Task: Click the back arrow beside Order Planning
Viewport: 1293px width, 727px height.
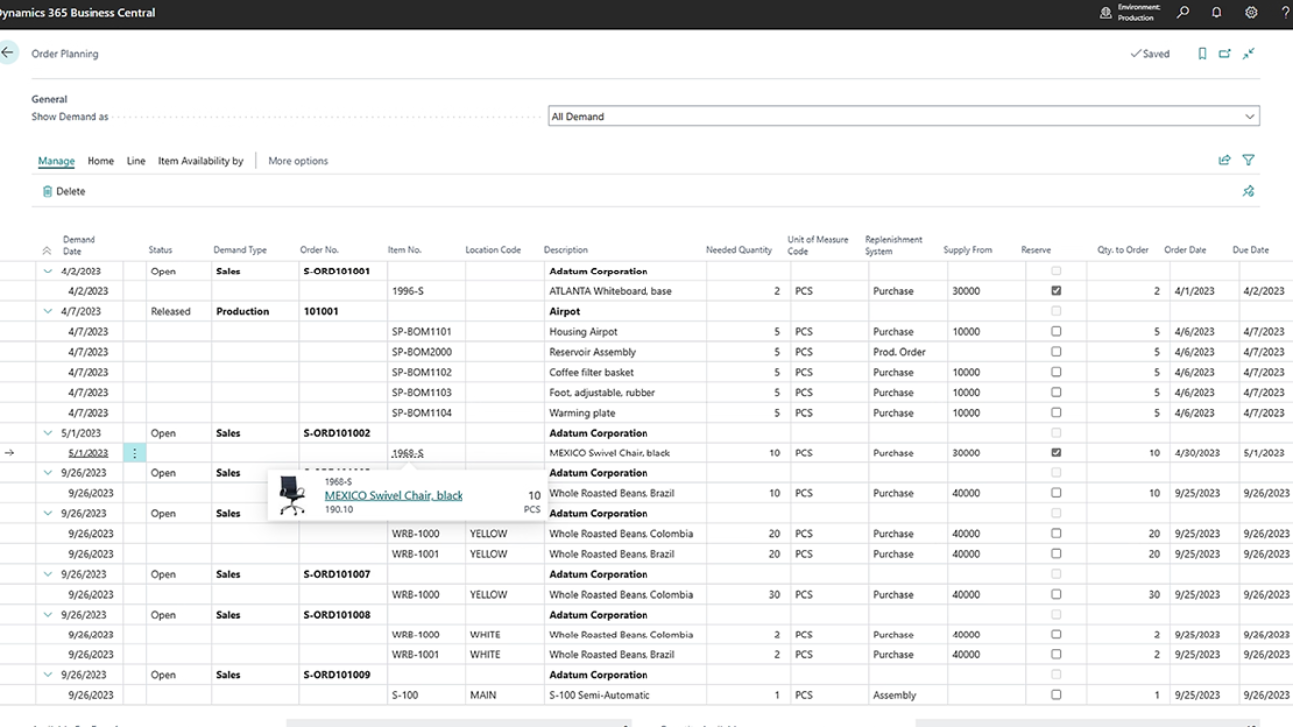Action: [x=8, y=53]
